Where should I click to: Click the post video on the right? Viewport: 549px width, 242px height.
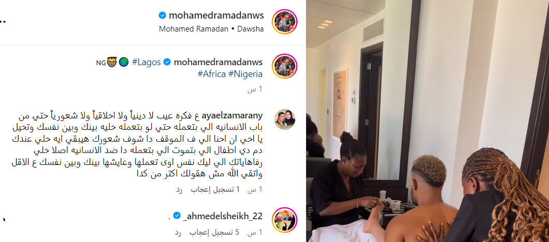coord(427,121)
